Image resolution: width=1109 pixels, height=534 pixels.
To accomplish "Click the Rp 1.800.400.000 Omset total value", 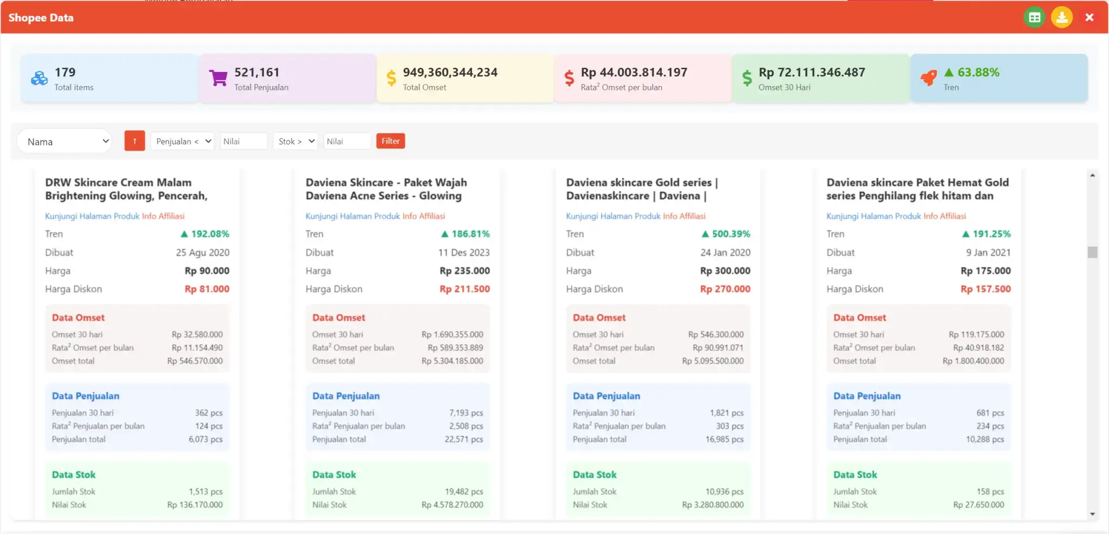I will pos(973,361).
